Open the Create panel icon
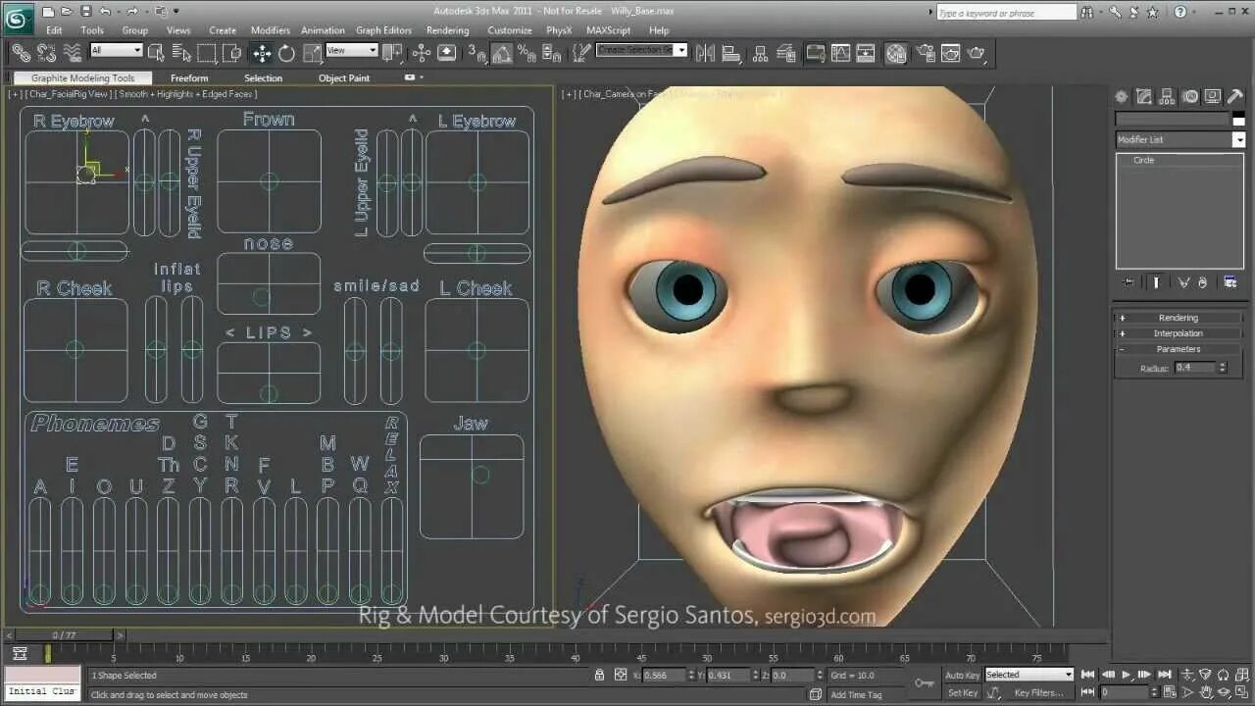 (x=1122, y=96)
